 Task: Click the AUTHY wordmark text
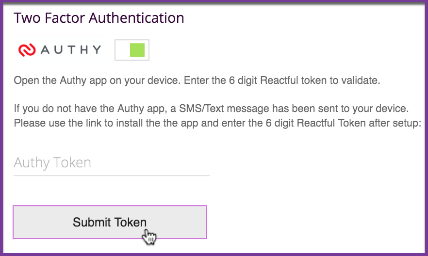click(x=71, y=49)
